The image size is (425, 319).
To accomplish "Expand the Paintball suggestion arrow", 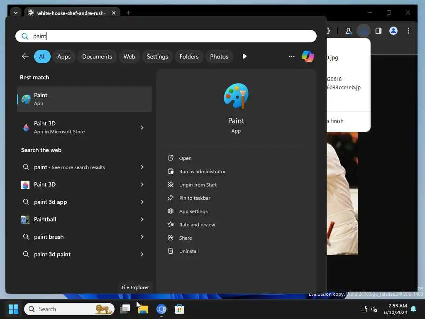I will pos(142,219).
